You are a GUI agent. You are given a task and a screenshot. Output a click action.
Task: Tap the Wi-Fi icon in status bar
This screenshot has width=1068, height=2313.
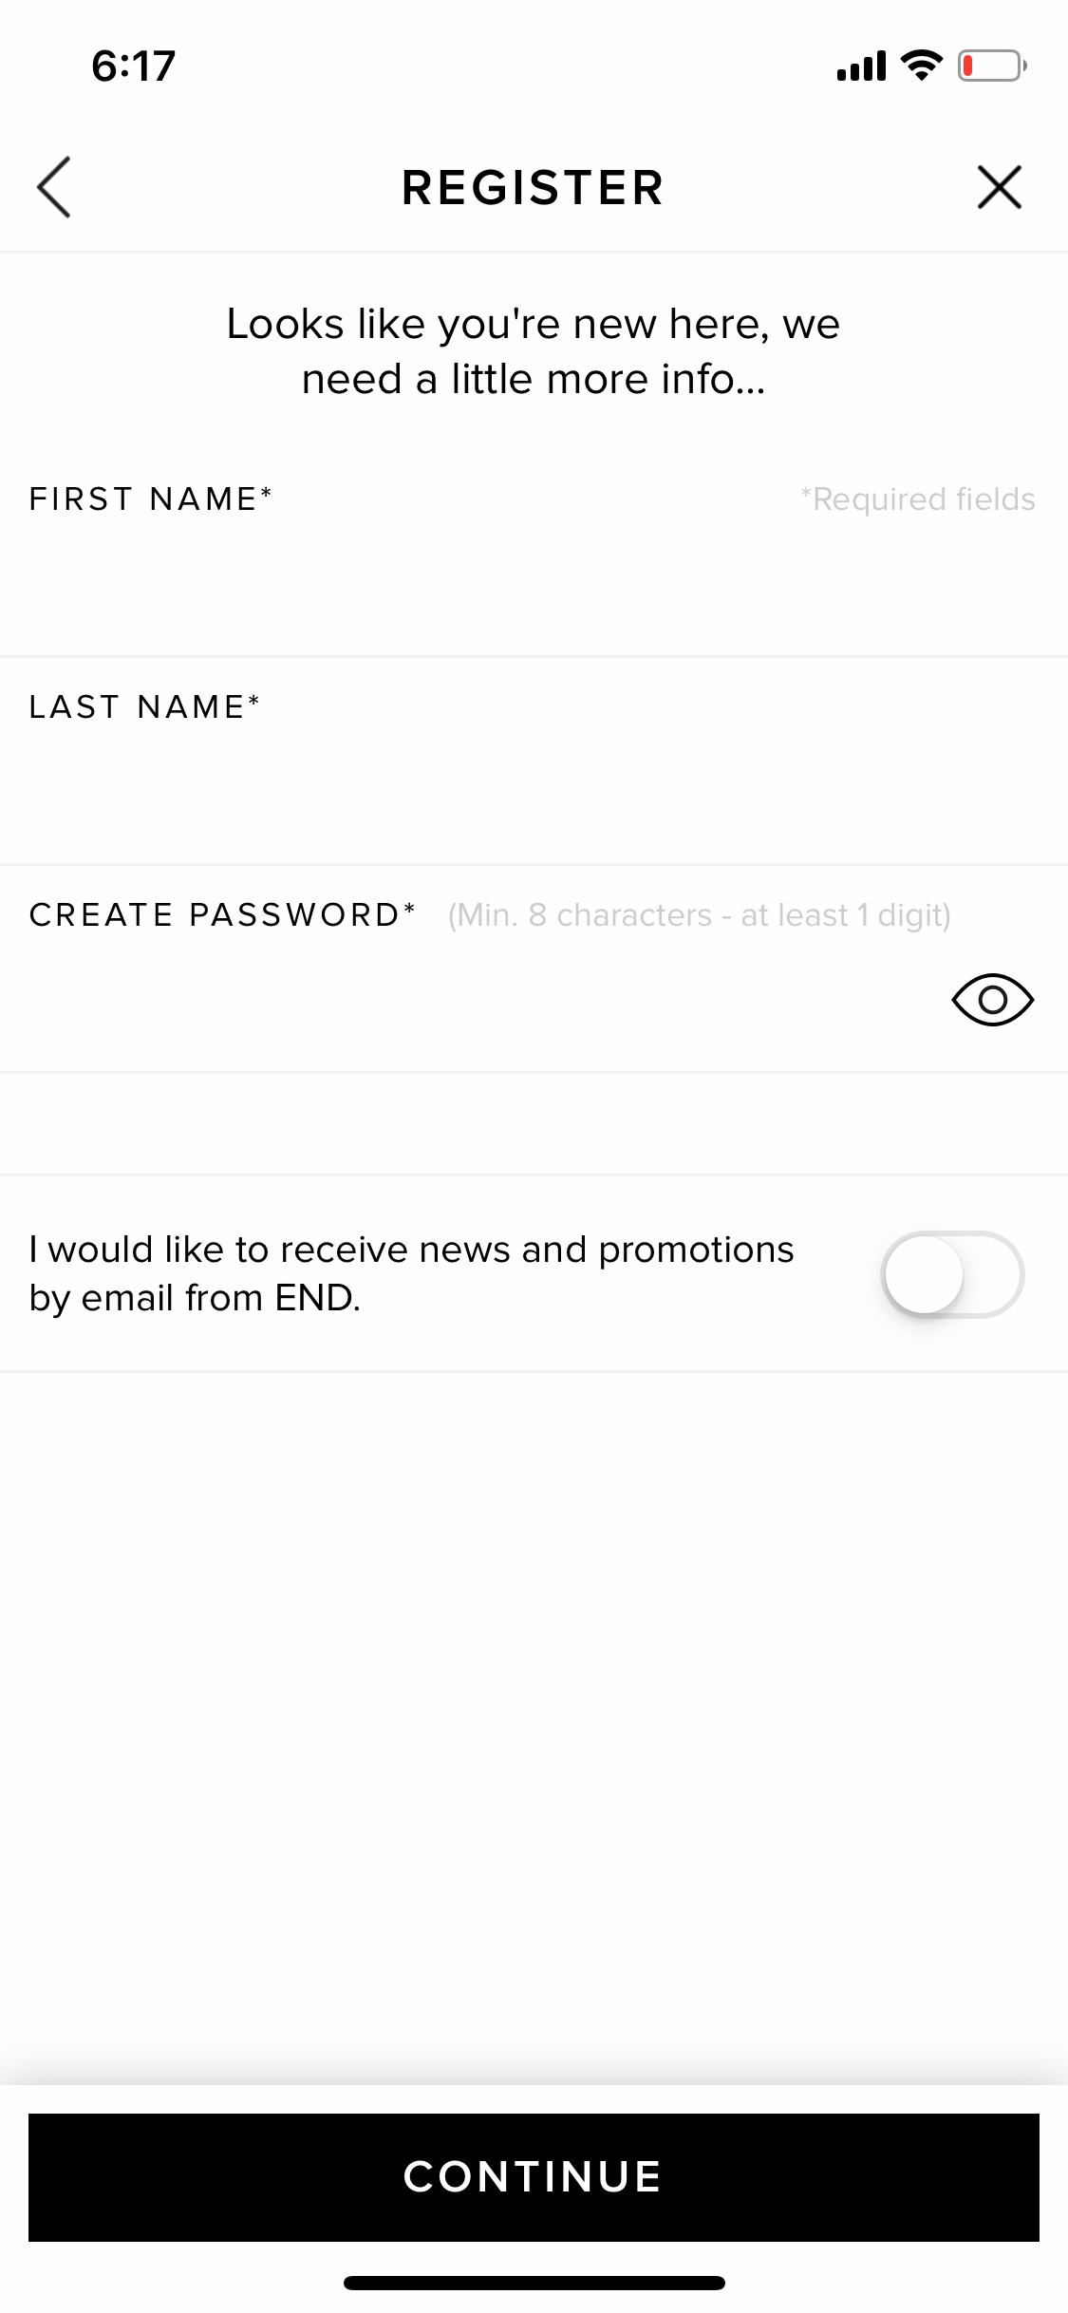click(921, 65)
